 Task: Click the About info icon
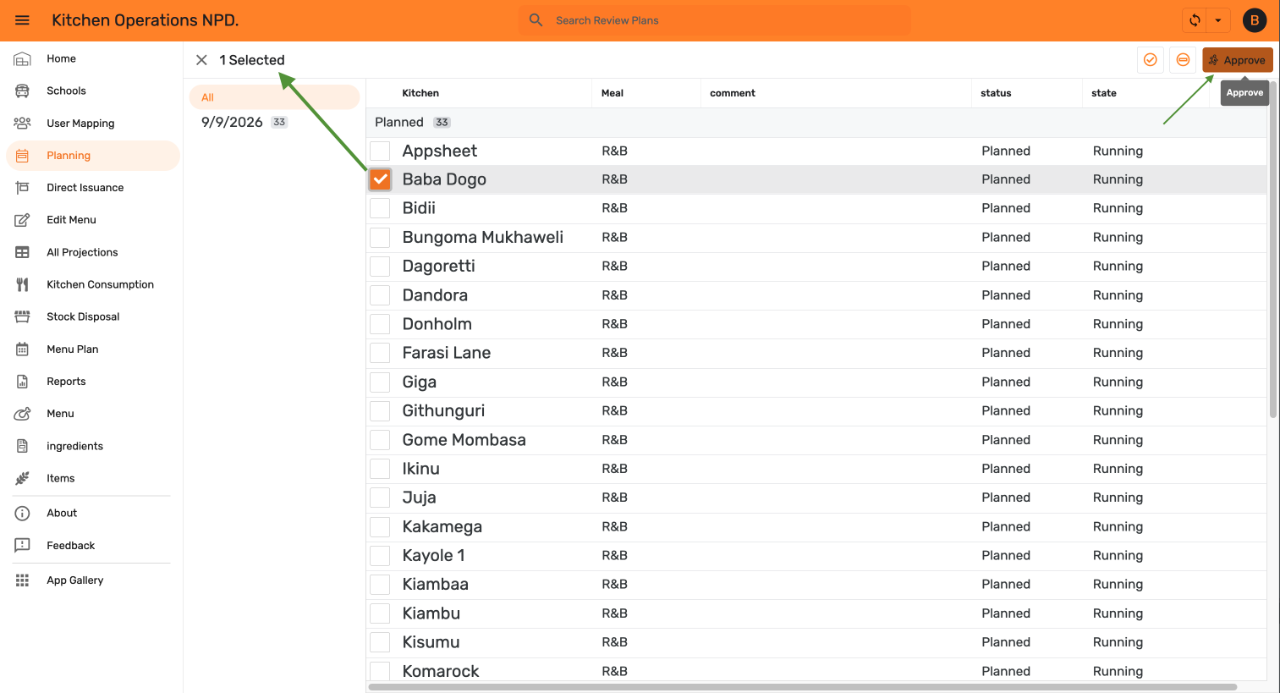click(22, 513)
